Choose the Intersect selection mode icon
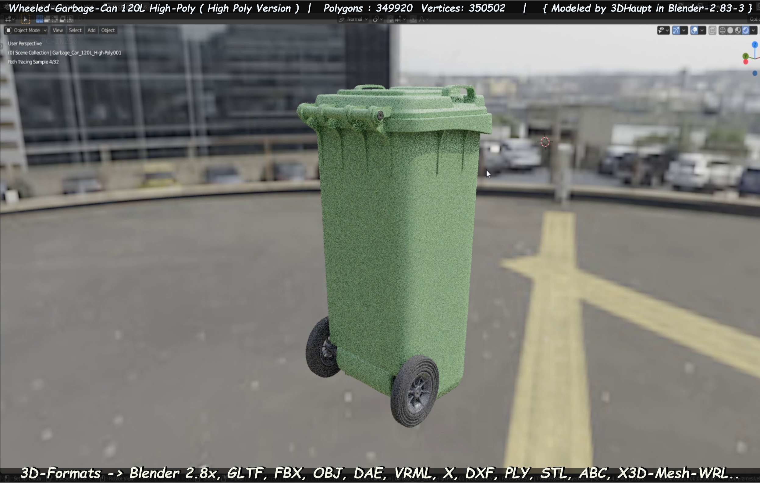 click(70, 19)
